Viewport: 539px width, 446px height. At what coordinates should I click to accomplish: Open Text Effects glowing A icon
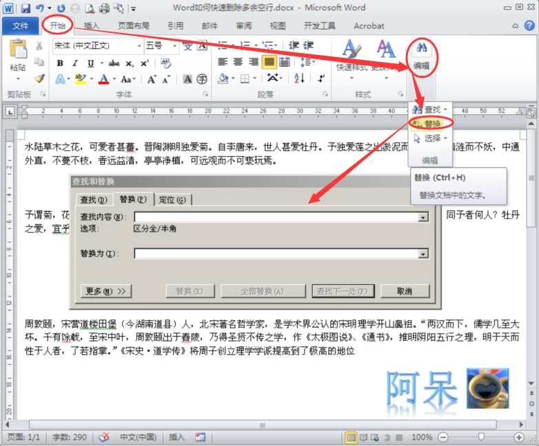[x=60, y=79]
